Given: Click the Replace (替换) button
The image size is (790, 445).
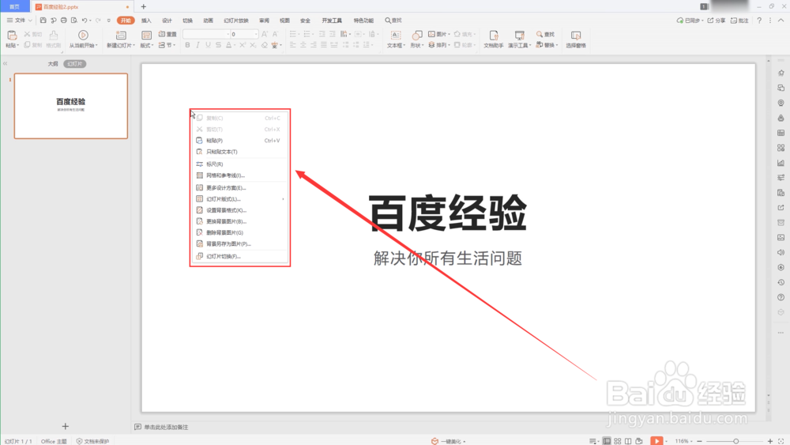Looking at the screenshot, I should [547, 45].
